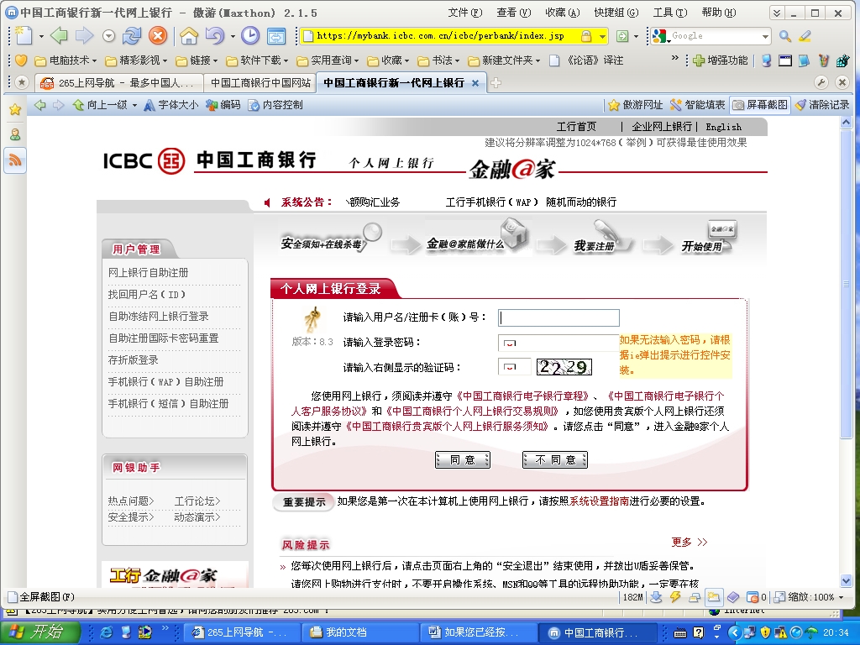Click 清除记录 to clear records
The width and height of the screenshot is (860, 645).
click(821, 105)
